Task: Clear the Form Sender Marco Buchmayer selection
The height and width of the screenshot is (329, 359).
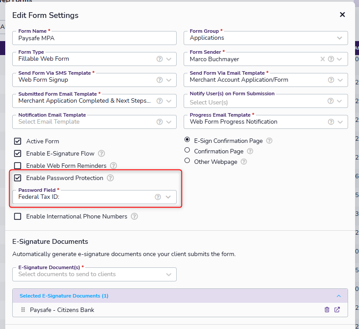Action: [323, 59]
